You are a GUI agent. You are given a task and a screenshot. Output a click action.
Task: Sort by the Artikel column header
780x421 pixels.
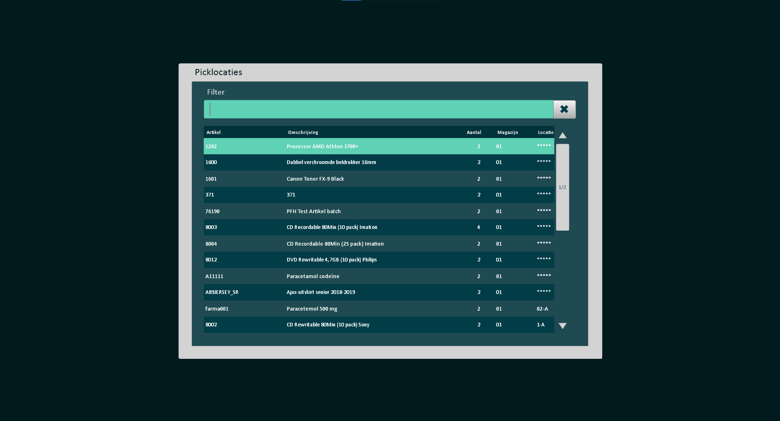click(x=214, y=132)
